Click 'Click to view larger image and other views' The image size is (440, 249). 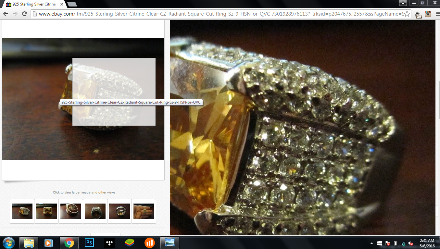[84, 192]
